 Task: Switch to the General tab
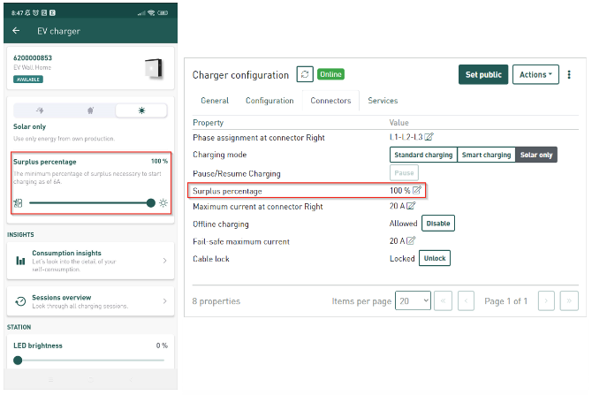[x=215, y=101]
